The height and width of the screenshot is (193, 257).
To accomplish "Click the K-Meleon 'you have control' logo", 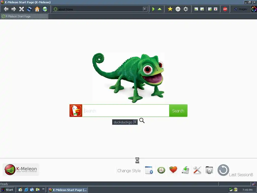I will pos(21,170).
